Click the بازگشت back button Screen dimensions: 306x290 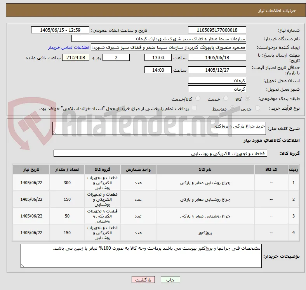click(143, 280)
